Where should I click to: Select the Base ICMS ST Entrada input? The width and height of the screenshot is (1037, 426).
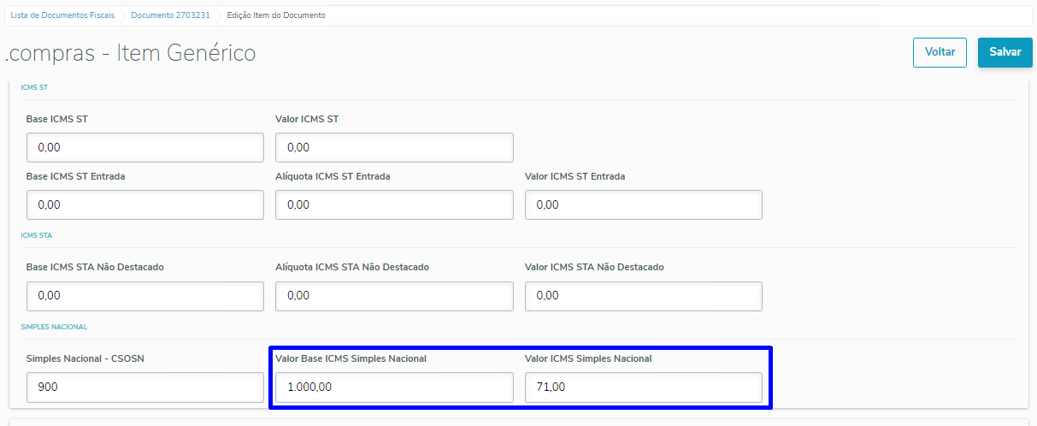click(x=145, y=205)
